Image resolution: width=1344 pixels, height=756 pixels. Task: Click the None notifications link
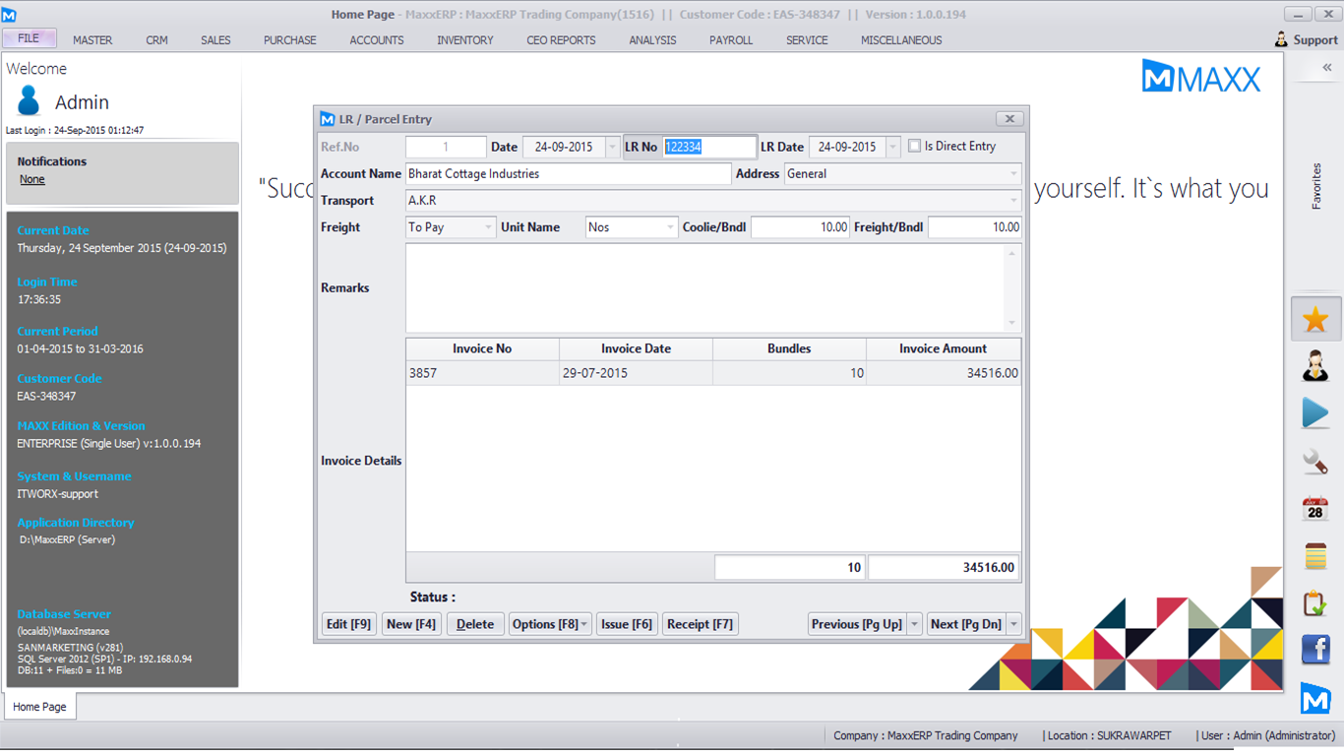point(32,179)
